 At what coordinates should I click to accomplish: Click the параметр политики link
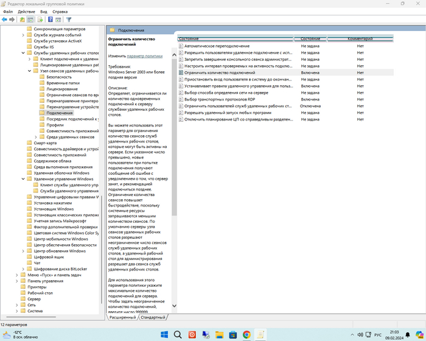(x=145, y=56)
